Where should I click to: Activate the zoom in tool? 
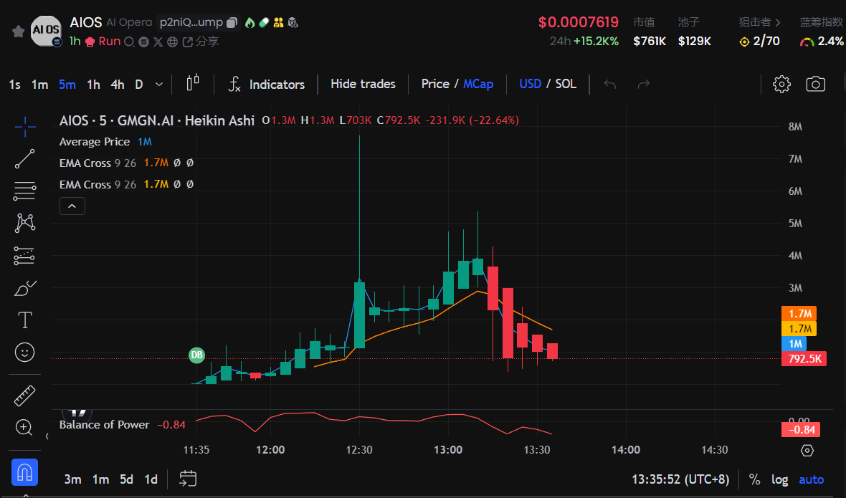pyautogui.click(x=24, y=427)
